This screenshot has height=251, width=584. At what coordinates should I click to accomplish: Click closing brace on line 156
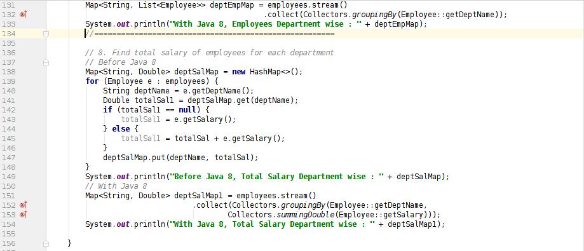70,243
